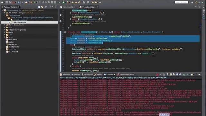
Task: Click the red Terminate button in Console
Action: coord(157,74)
